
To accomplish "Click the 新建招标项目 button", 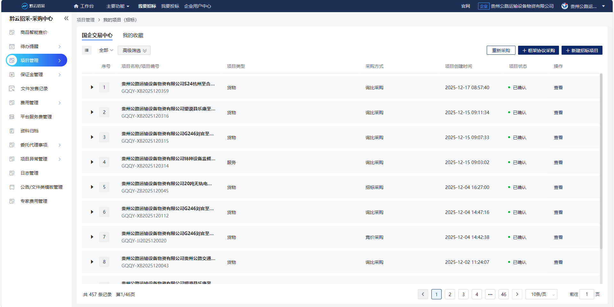I will (582, 51).
